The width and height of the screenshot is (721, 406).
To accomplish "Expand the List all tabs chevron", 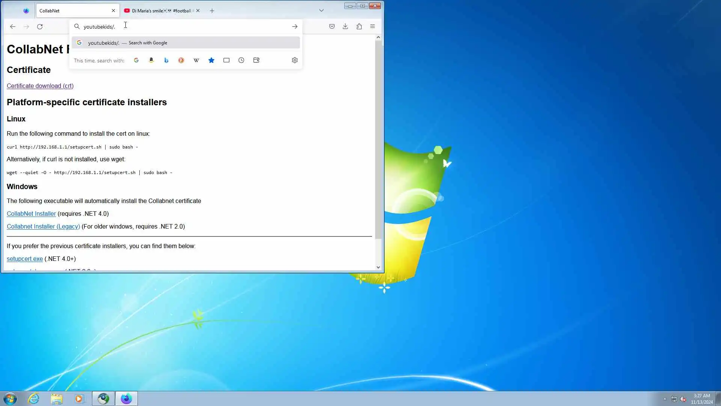I will tap(321, 11).
